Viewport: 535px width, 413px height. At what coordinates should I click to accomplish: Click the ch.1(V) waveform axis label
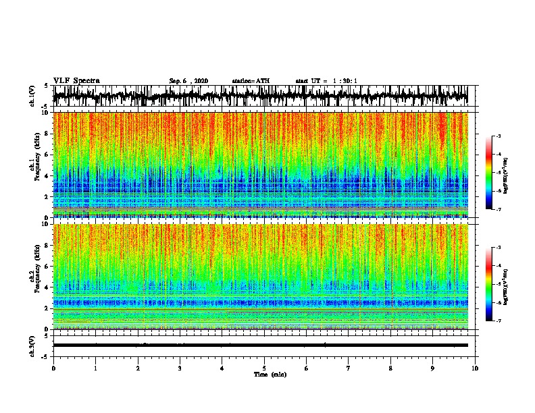(32, 96)
